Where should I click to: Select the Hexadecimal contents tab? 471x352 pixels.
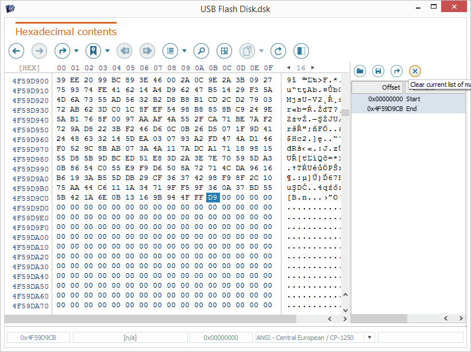tap(65, 32)
